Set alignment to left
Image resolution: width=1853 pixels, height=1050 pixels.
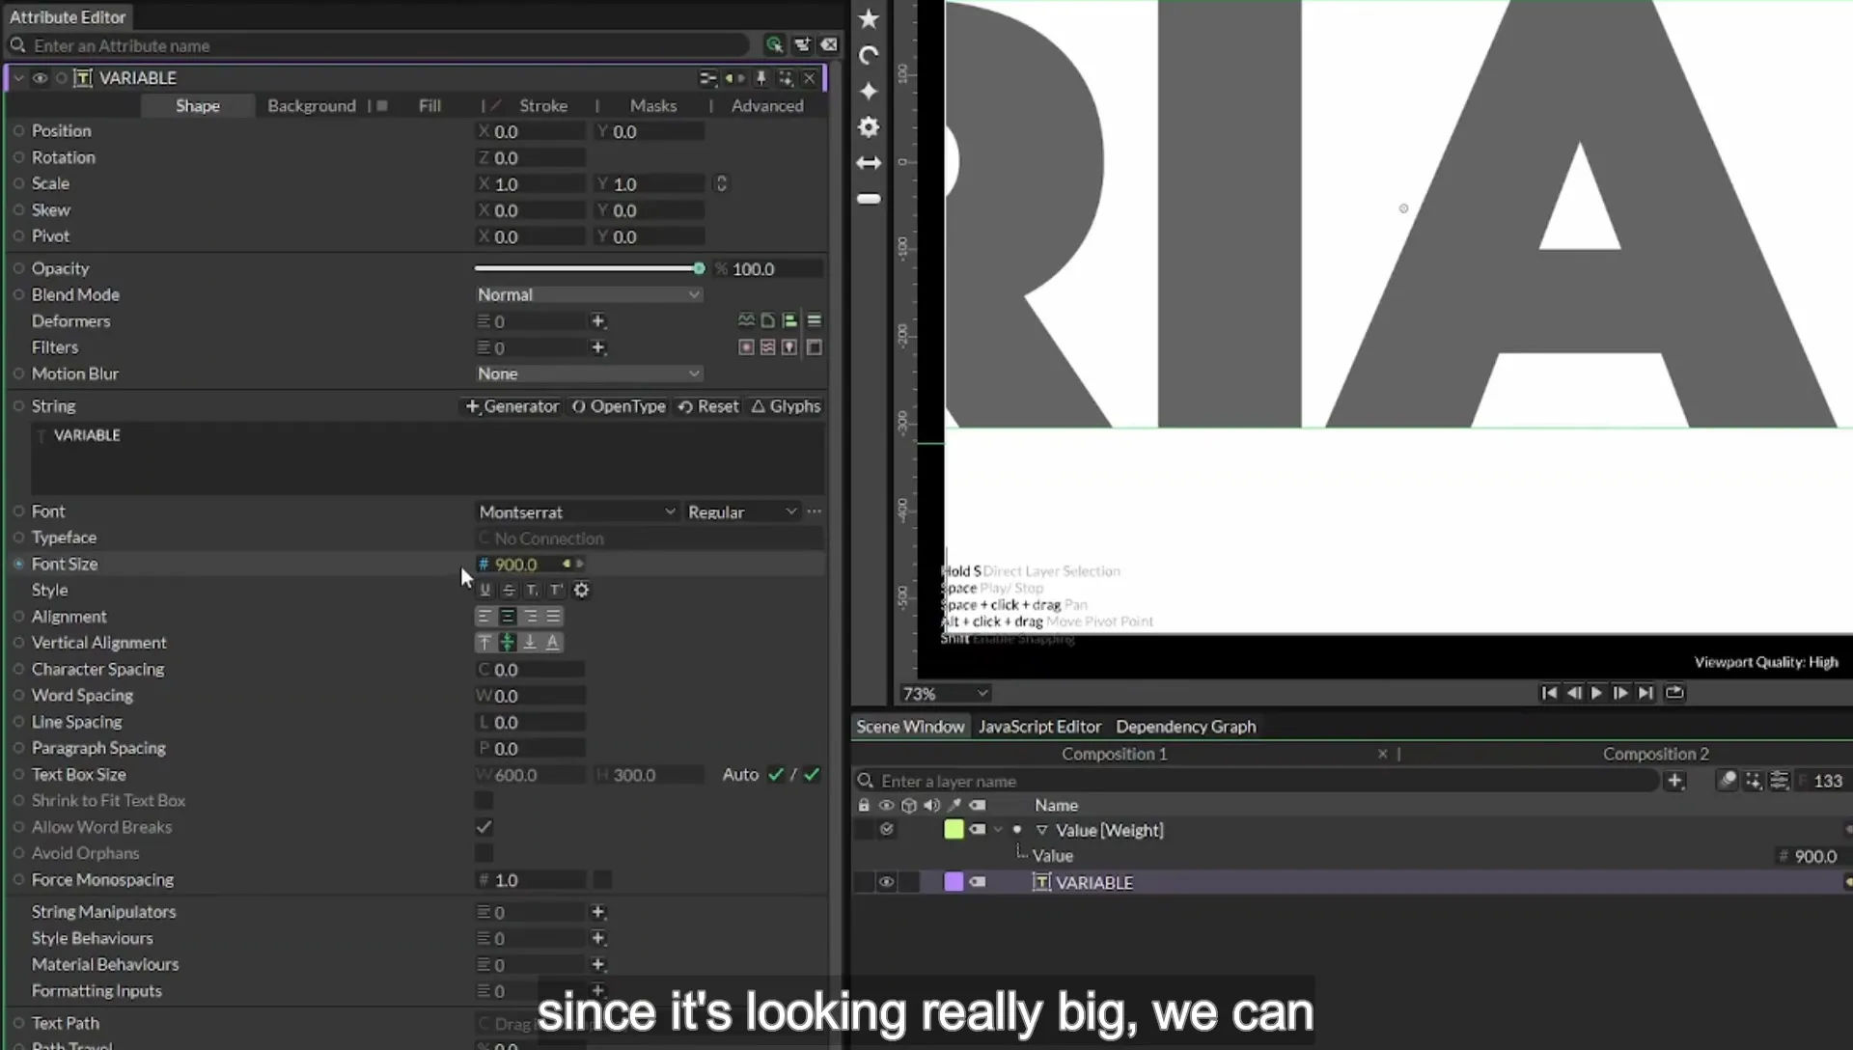[484, 616]
